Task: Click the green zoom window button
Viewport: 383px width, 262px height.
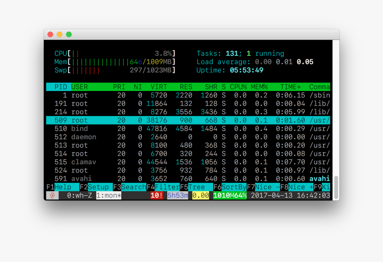Action: tap(69, 34)
